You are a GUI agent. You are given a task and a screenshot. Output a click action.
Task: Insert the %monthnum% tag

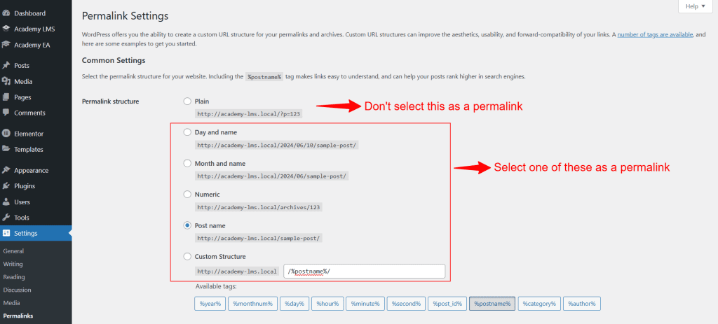tap(252, 304)
